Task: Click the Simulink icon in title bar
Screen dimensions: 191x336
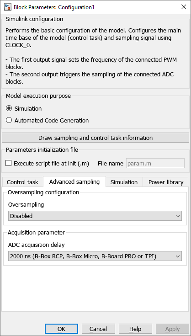Action: pyautogui.click(x=8, y=7)
